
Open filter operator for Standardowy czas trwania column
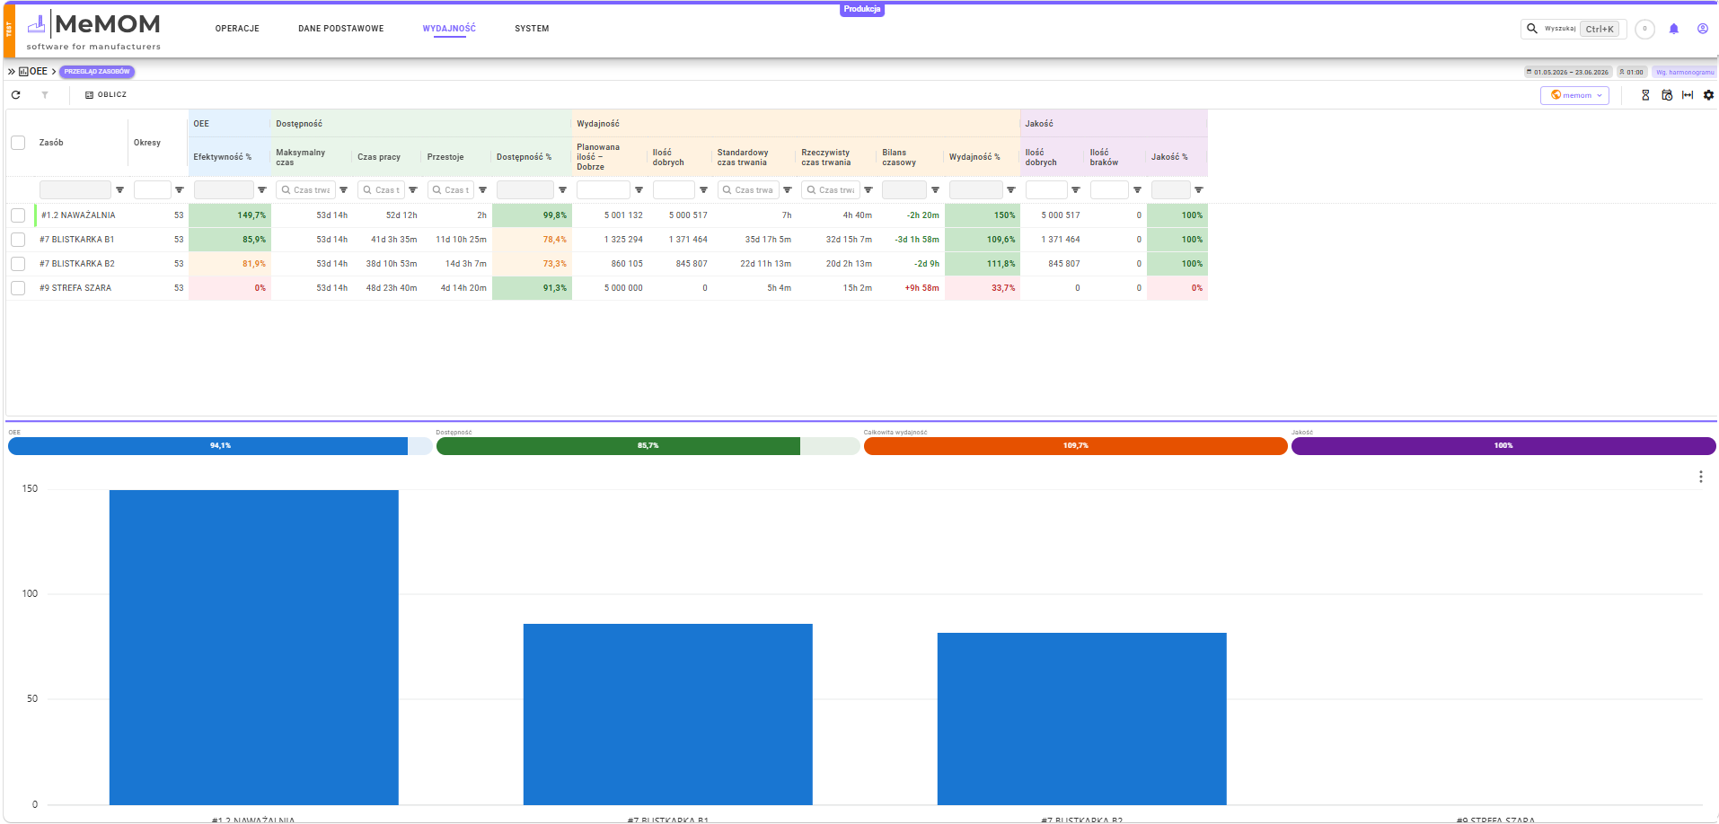click(x=787, y=190)
